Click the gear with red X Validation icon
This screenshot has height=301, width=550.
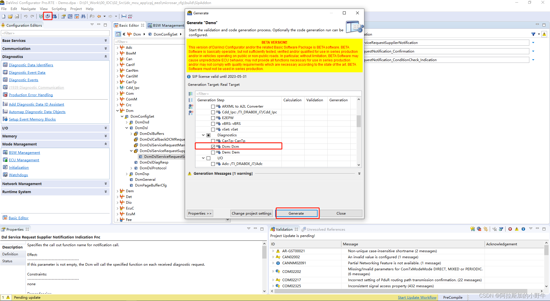pos(479,229)
